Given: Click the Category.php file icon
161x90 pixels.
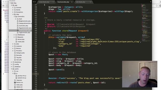Looking at the screenshot, I should tap(15, 53).
